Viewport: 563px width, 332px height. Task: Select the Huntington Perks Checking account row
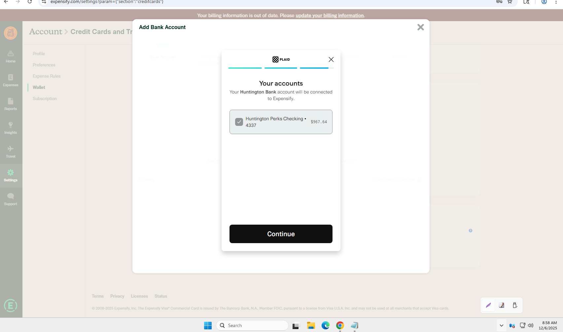pyautogui.click(x=281, y=122)
